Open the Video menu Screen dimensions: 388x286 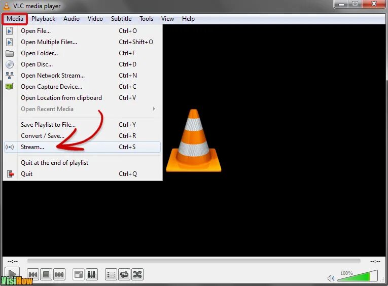coord(95,19)
